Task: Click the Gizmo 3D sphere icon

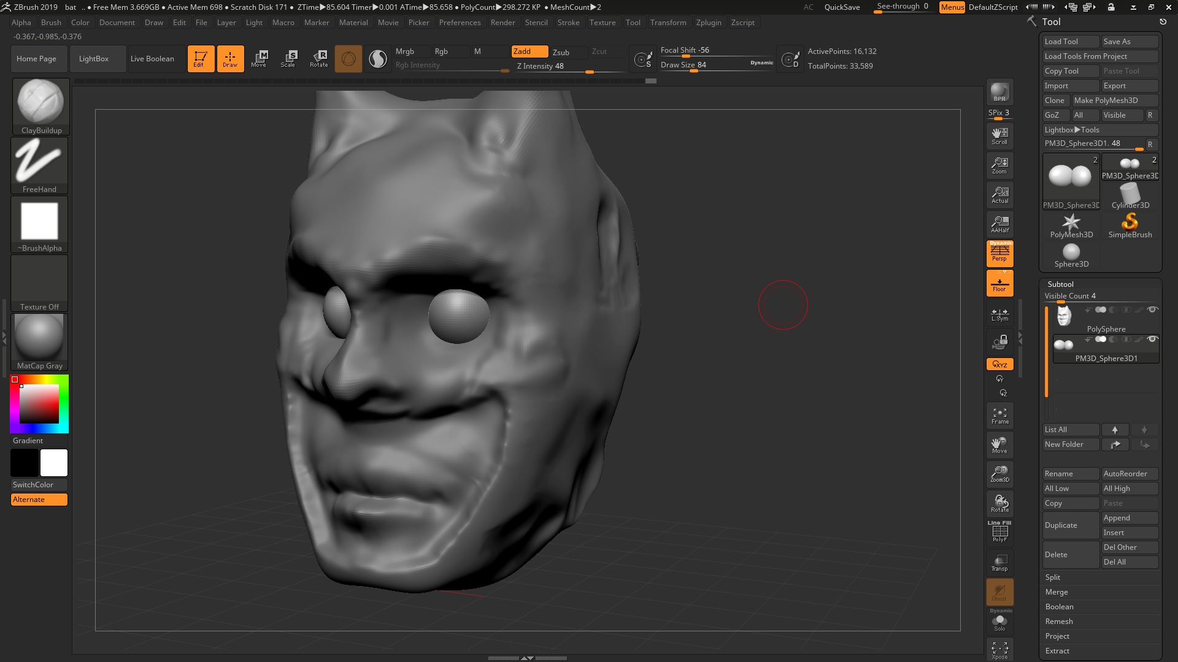Action: point(348,59)
